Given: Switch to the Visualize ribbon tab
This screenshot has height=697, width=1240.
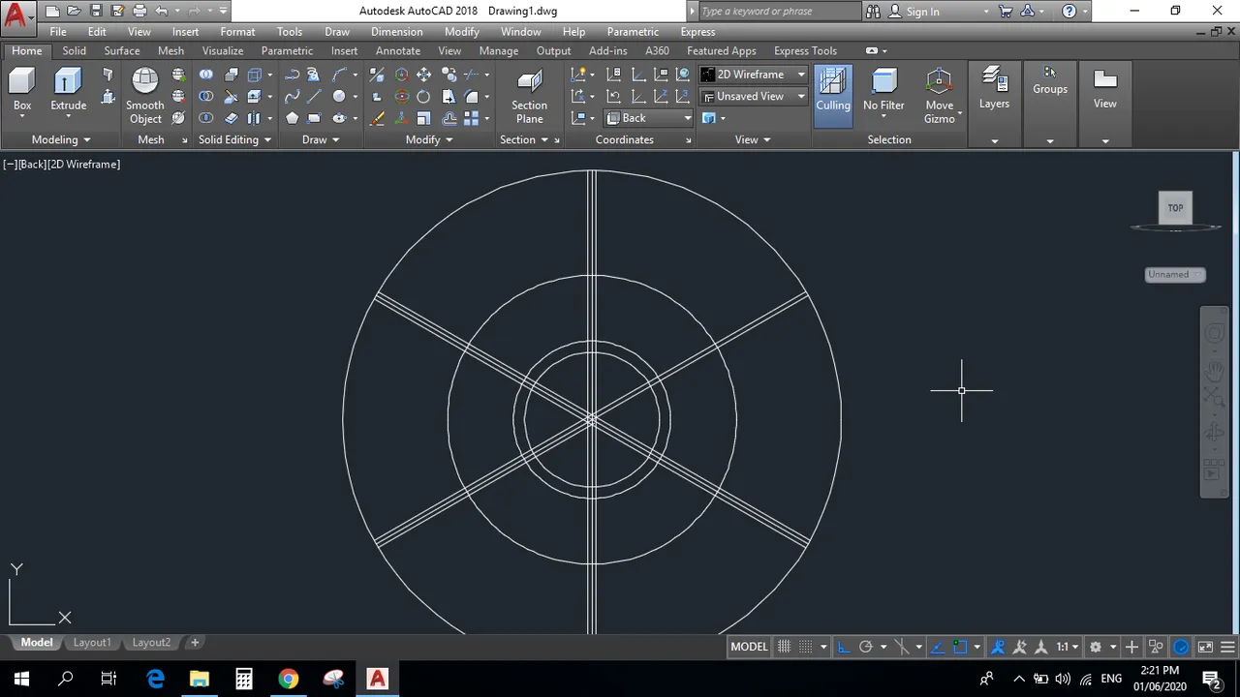Looking at the screenshot, I should [x=223, y=50].
